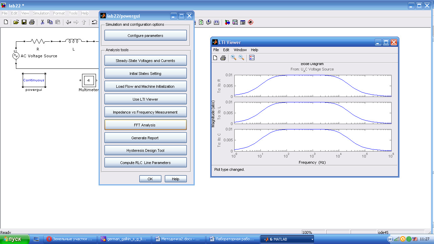Click the Build subsystem icon
434x244 pixels.
click(x=217, y=22)
